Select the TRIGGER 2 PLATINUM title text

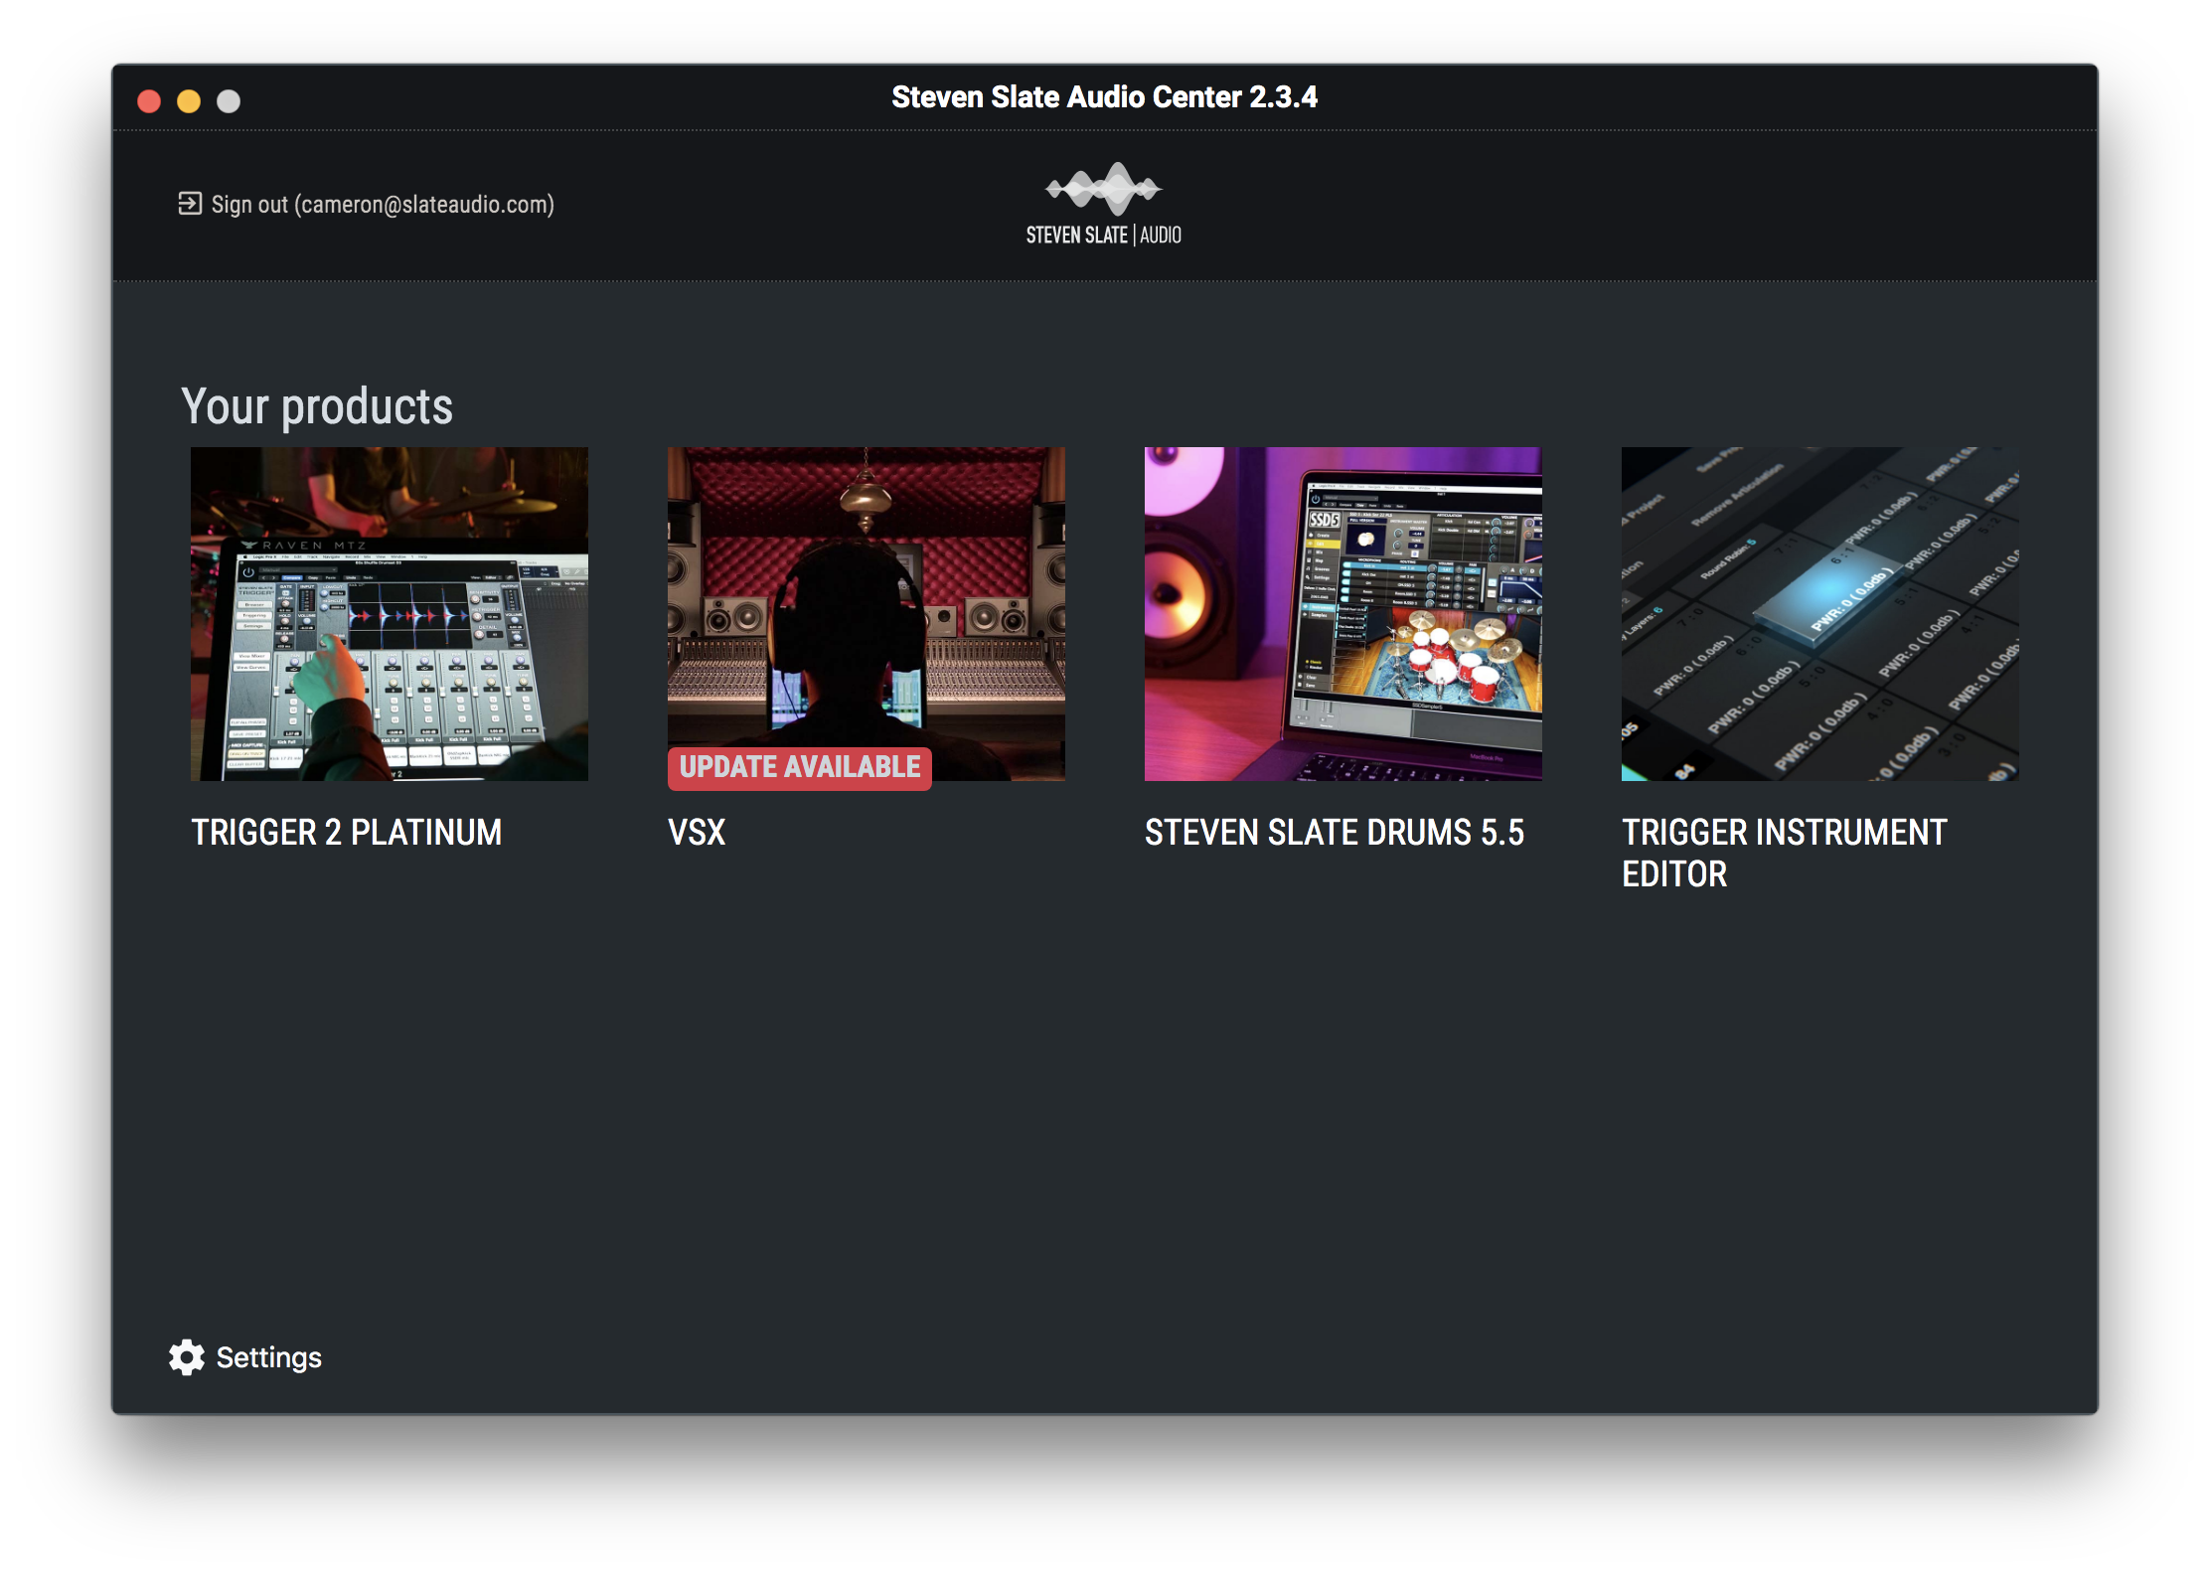pyautogui.click(x=347, y=833)
